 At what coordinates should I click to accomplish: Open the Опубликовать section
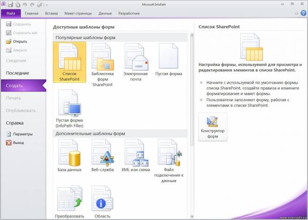(x=21, y=111)
